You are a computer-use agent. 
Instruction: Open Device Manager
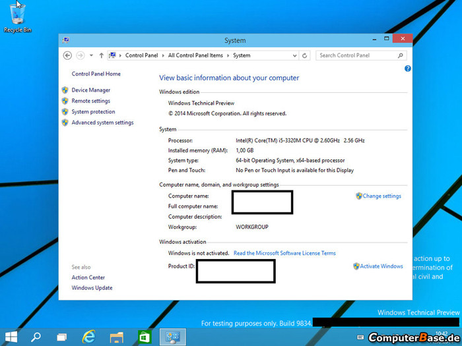click(x=90, y=90)
